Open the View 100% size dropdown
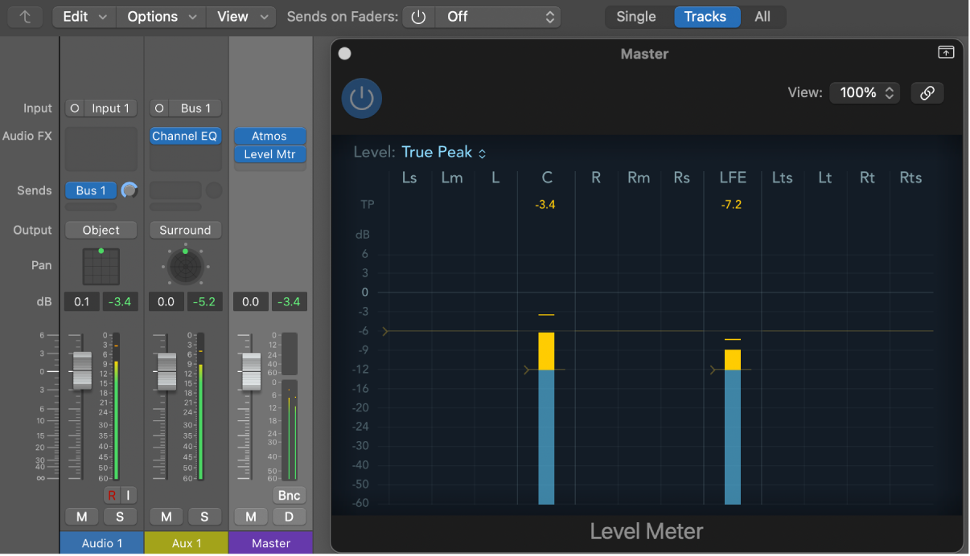 pyautogui.click(x=865, y=93)
